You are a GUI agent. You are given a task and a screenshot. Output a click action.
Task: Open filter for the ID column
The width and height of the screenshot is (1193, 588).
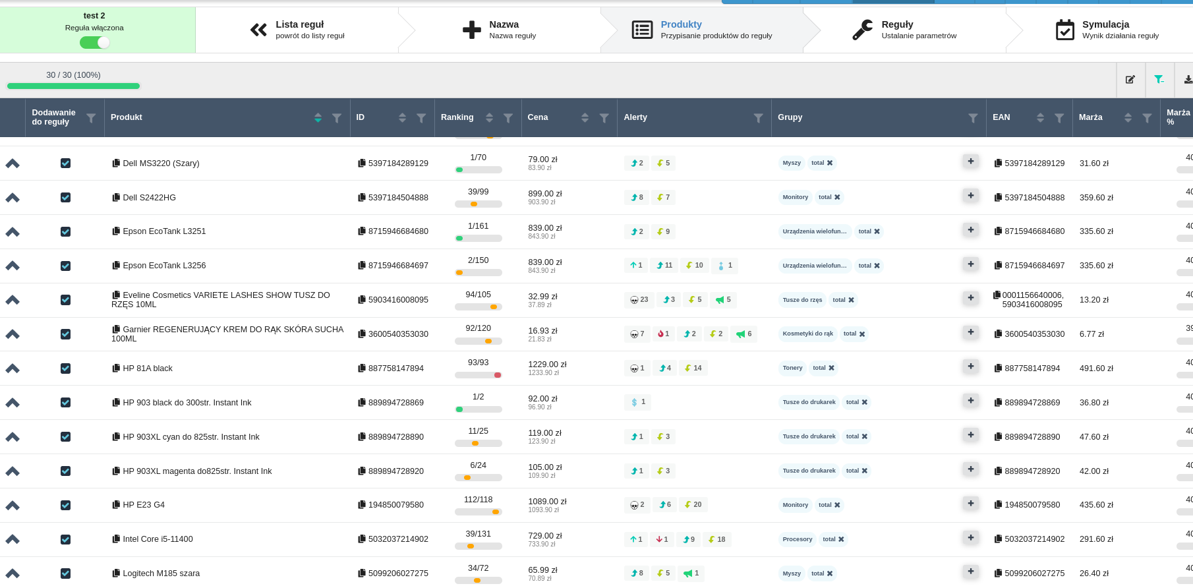[421, 118]
